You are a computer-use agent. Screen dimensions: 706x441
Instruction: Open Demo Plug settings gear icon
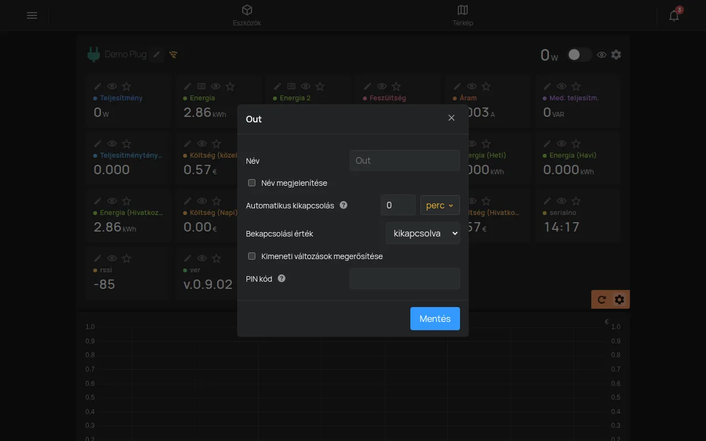coord(617,55)
